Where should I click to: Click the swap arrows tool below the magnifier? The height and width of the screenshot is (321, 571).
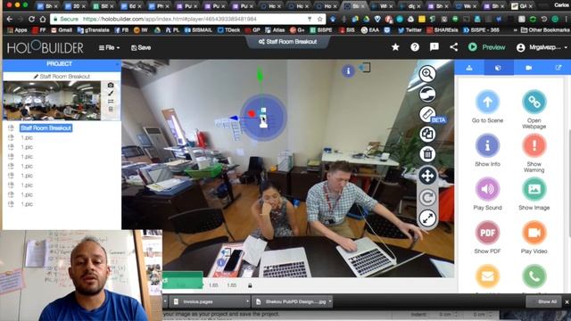coord(427,95)
